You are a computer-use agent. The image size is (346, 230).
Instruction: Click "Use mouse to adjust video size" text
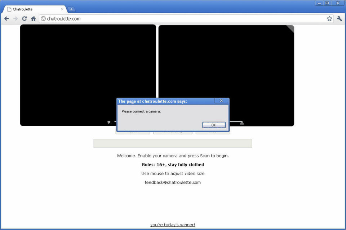click(x=173, y=174)
